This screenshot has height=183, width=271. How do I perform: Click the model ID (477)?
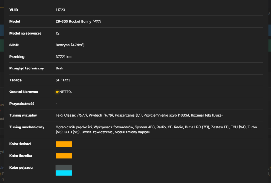pos(97,22)
